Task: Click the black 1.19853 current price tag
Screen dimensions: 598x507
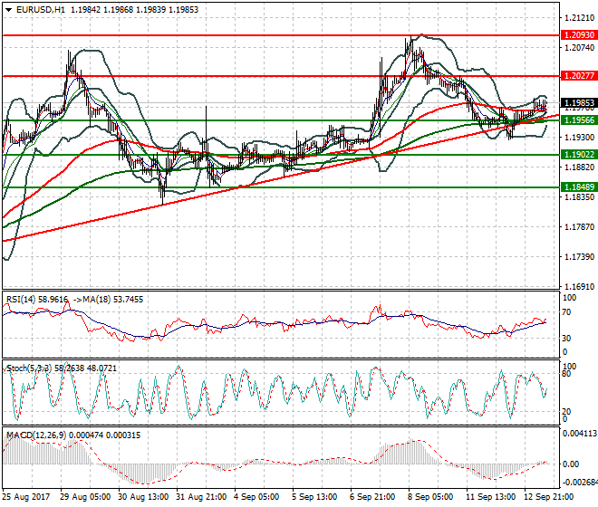Action: point(578,103)
